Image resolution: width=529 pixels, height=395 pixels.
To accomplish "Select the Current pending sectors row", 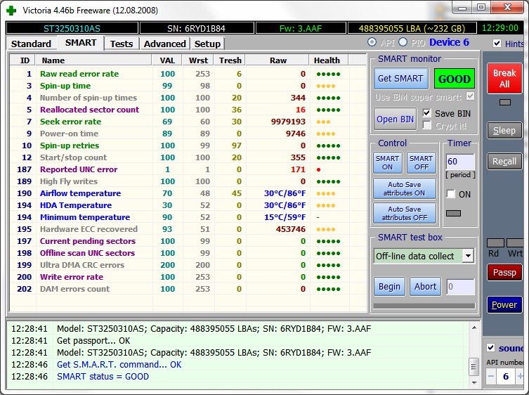I will 188,241.
